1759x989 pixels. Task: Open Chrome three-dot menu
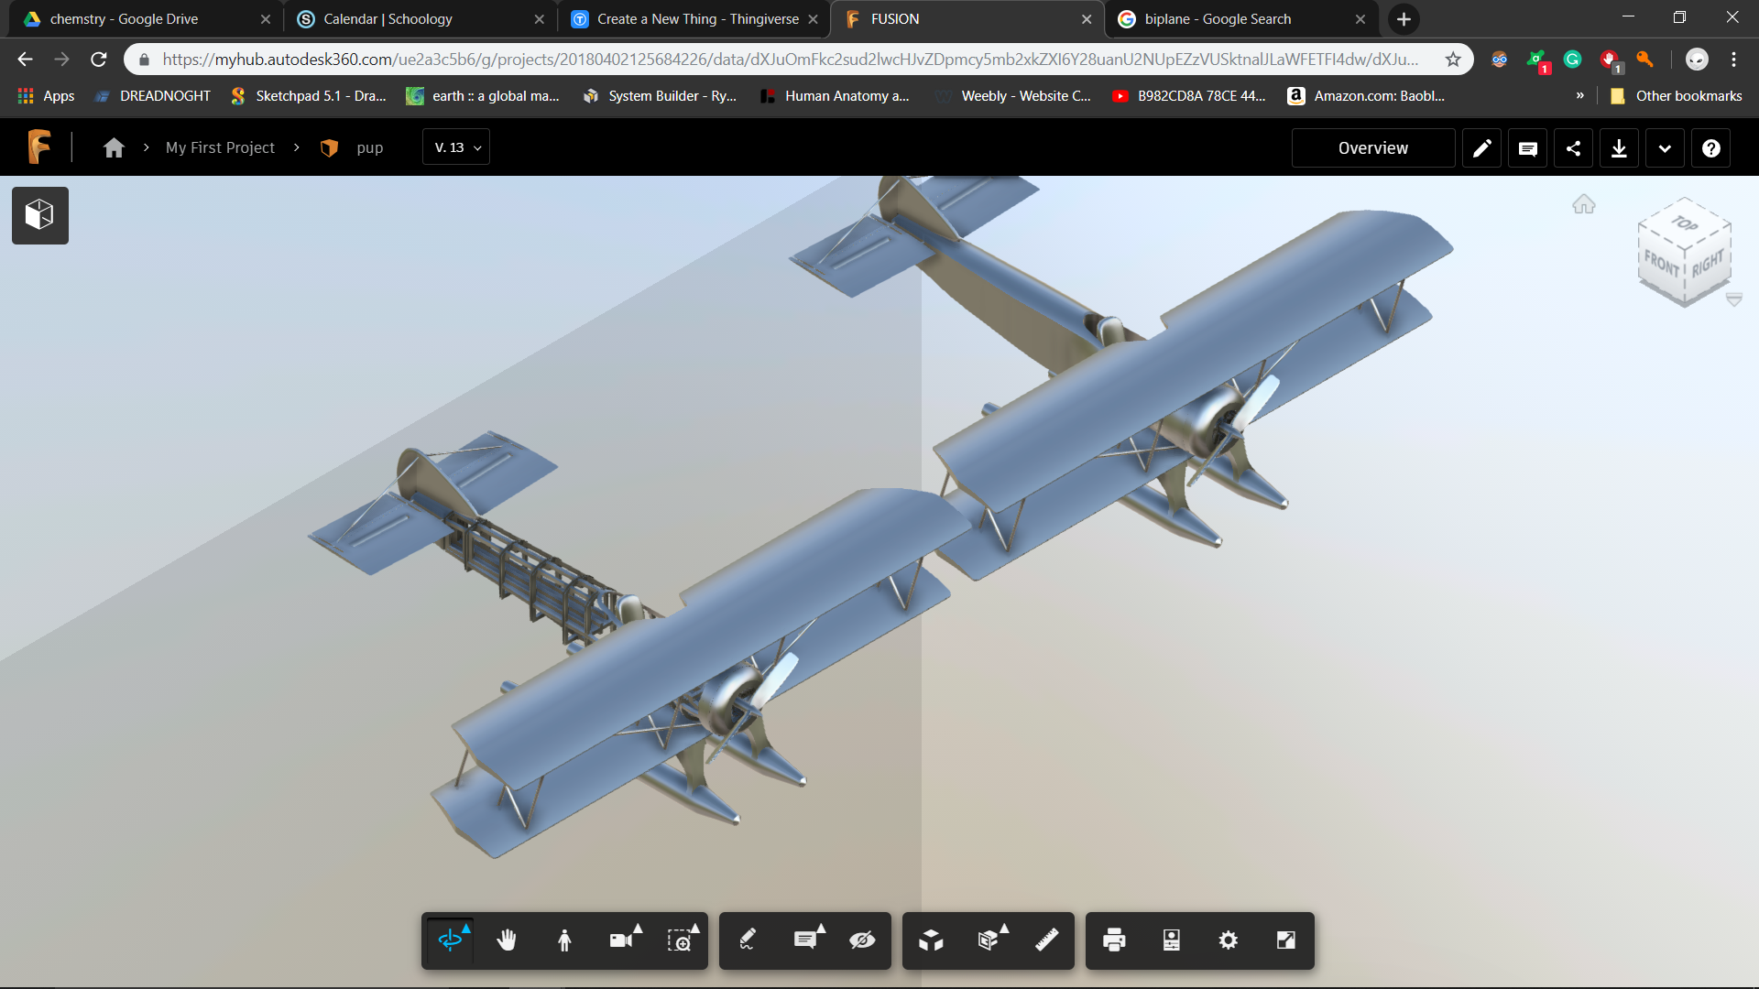coord(1733,60)
